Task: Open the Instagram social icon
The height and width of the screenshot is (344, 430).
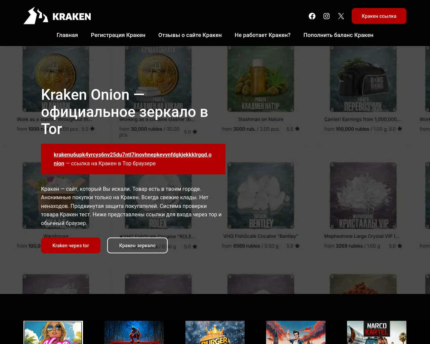Action: [x=327, y=16]
